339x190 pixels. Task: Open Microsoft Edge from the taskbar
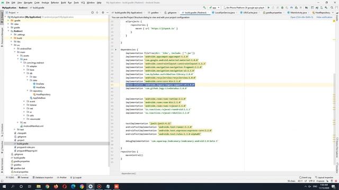(x=73, y=186)
